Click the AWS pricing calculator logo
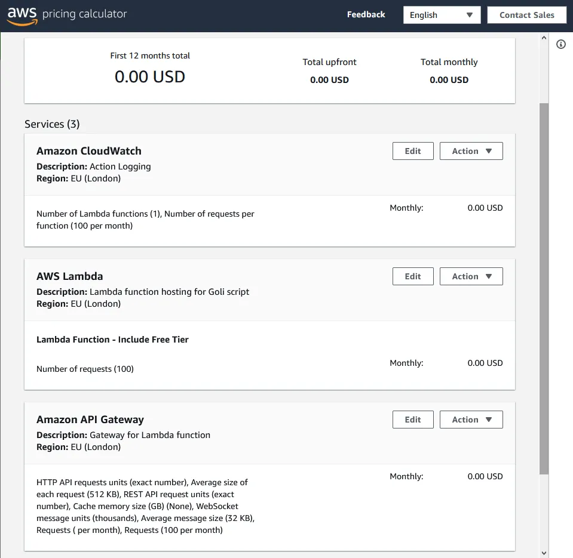This screenshot has width=573, height=558. pyautogui.click(x=66, y=14)
